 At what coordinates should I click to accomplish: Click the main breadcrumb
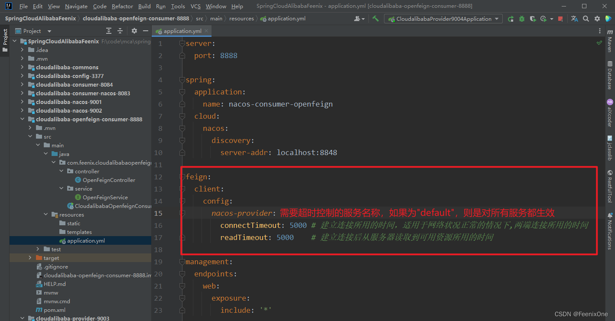(x=216, y=19)
